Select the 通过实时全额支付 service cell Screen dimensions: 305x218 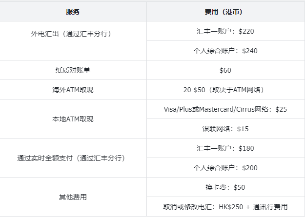pyautogui.click(x=73, y=158)
